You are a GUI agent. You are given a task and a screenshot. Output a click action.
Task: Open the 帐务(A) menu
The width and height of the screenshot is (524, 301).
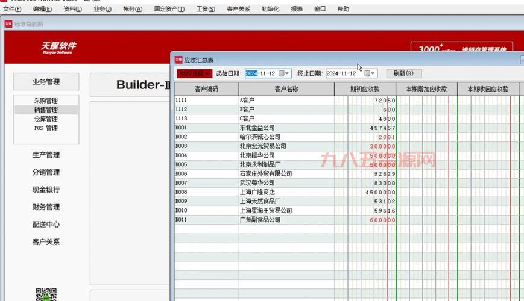click(x=133, y=9)
